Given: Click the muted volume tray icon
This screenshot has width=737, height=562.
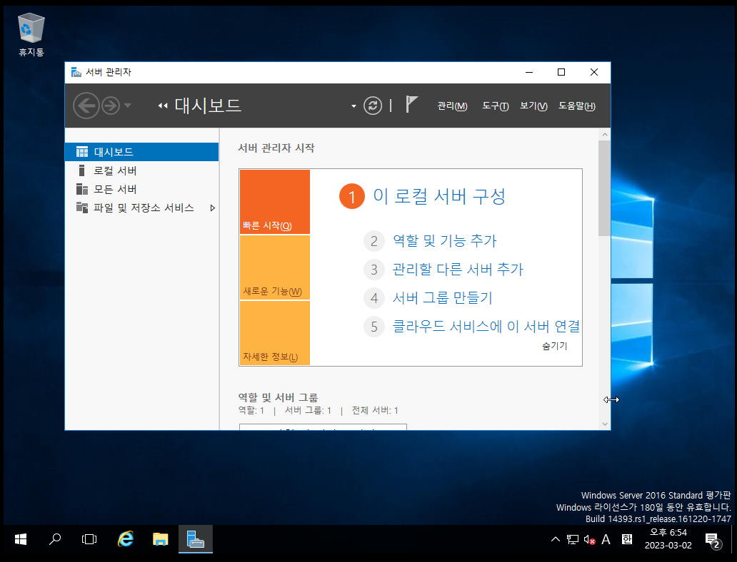Looking at the screenshot, I should point(589,540).
